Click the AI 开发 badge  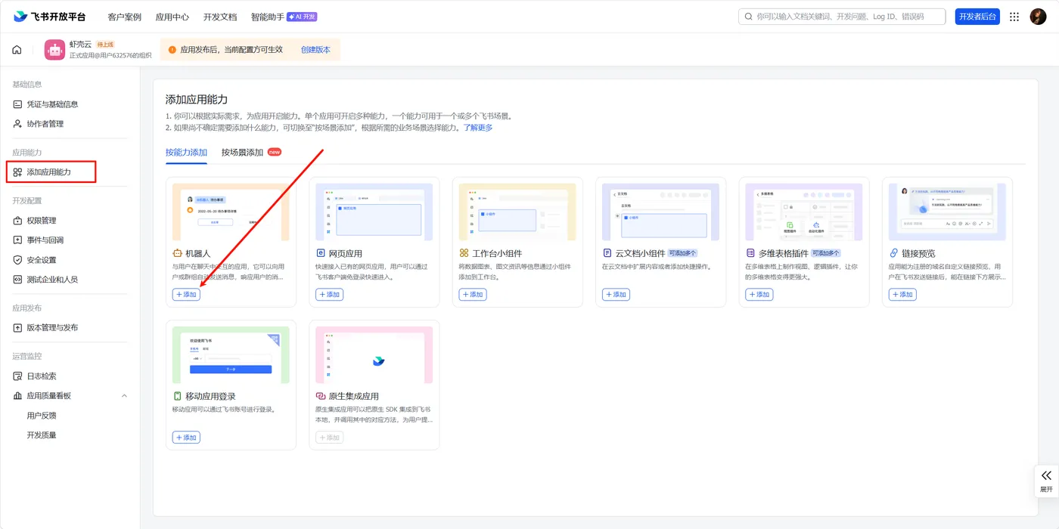302,17
